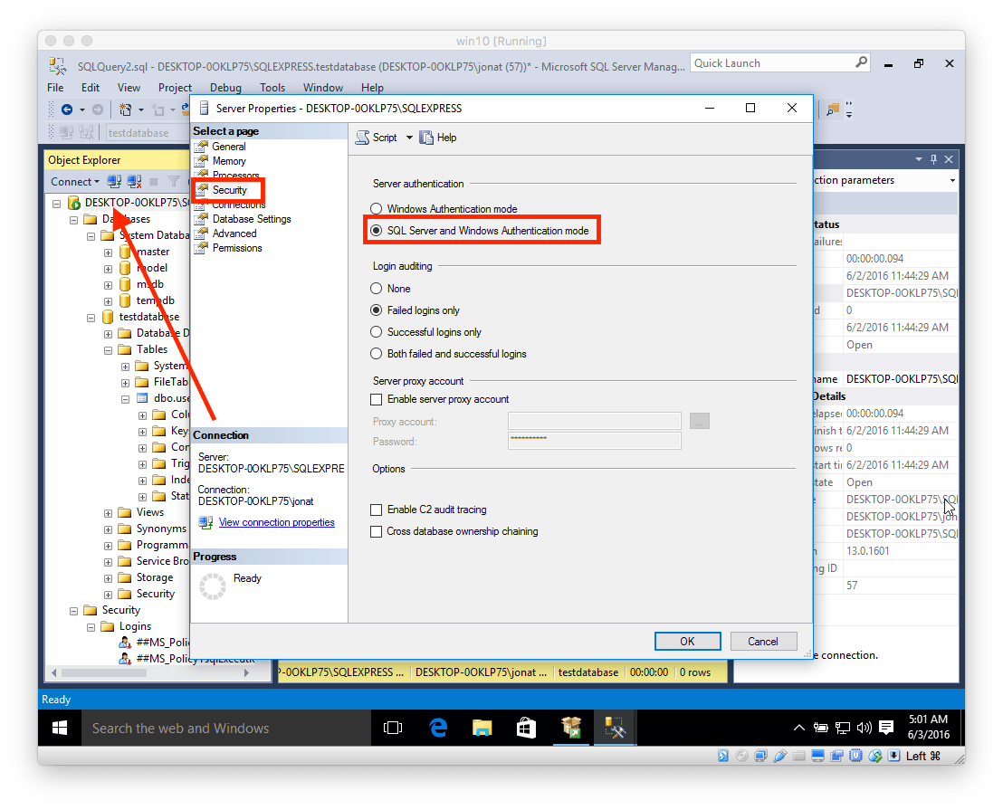Open Help in Server Properties
1003x810 pixels.
click(x=438, y=138)
